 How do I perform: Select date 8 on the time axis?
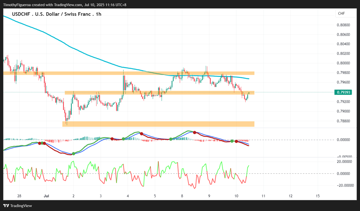182,196
